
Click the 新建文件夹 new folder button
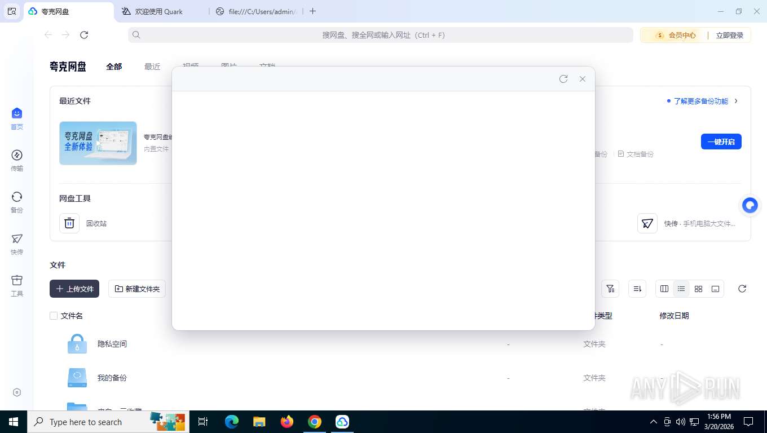tap(137, 289)
